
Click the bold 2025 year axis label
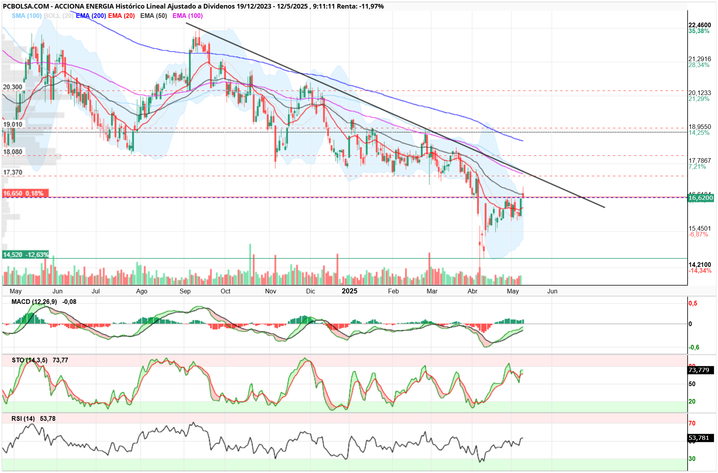pyautogui.click(x=349, y=291)
